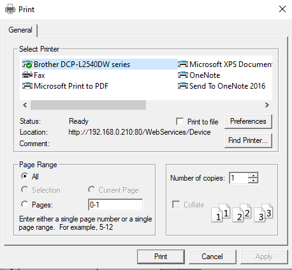Enable the Print to file checkbox
This screenshot has width=292, height=270.
[180, 122]
